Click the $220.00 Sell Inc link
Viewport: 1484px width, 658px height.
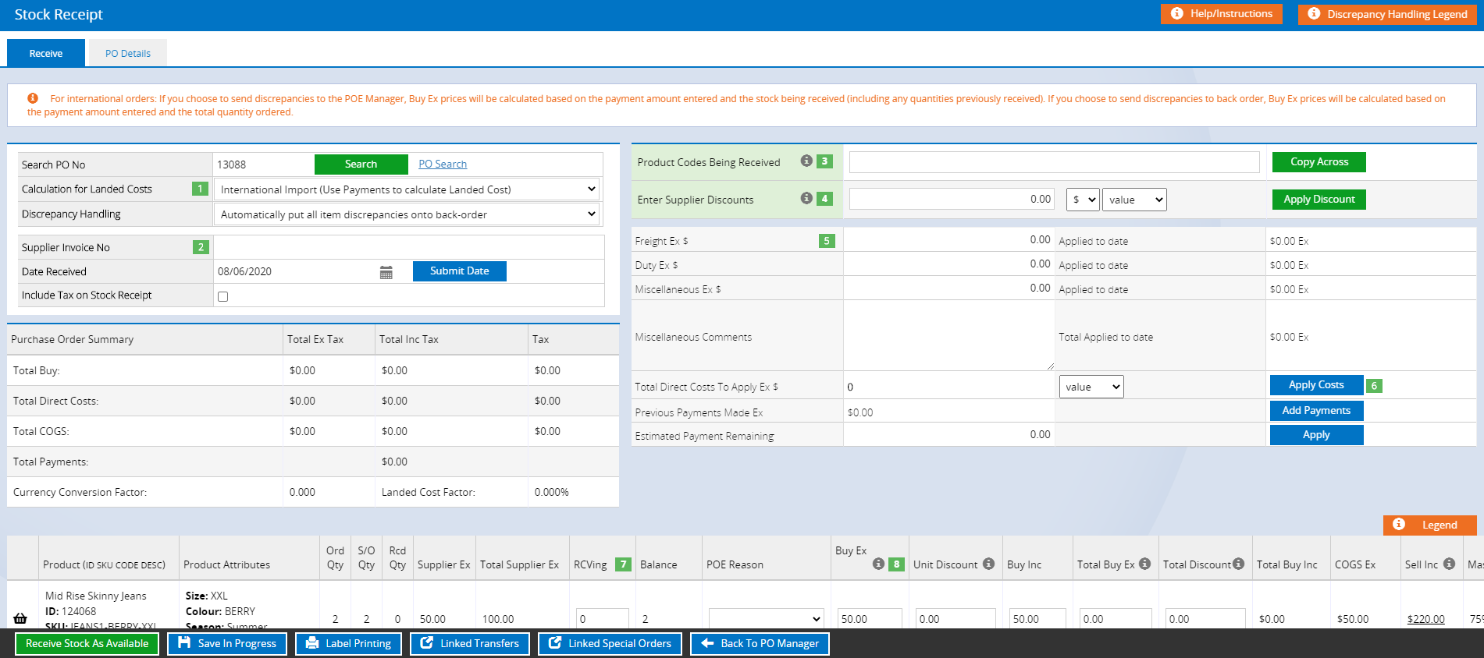tap(1425, 619)
